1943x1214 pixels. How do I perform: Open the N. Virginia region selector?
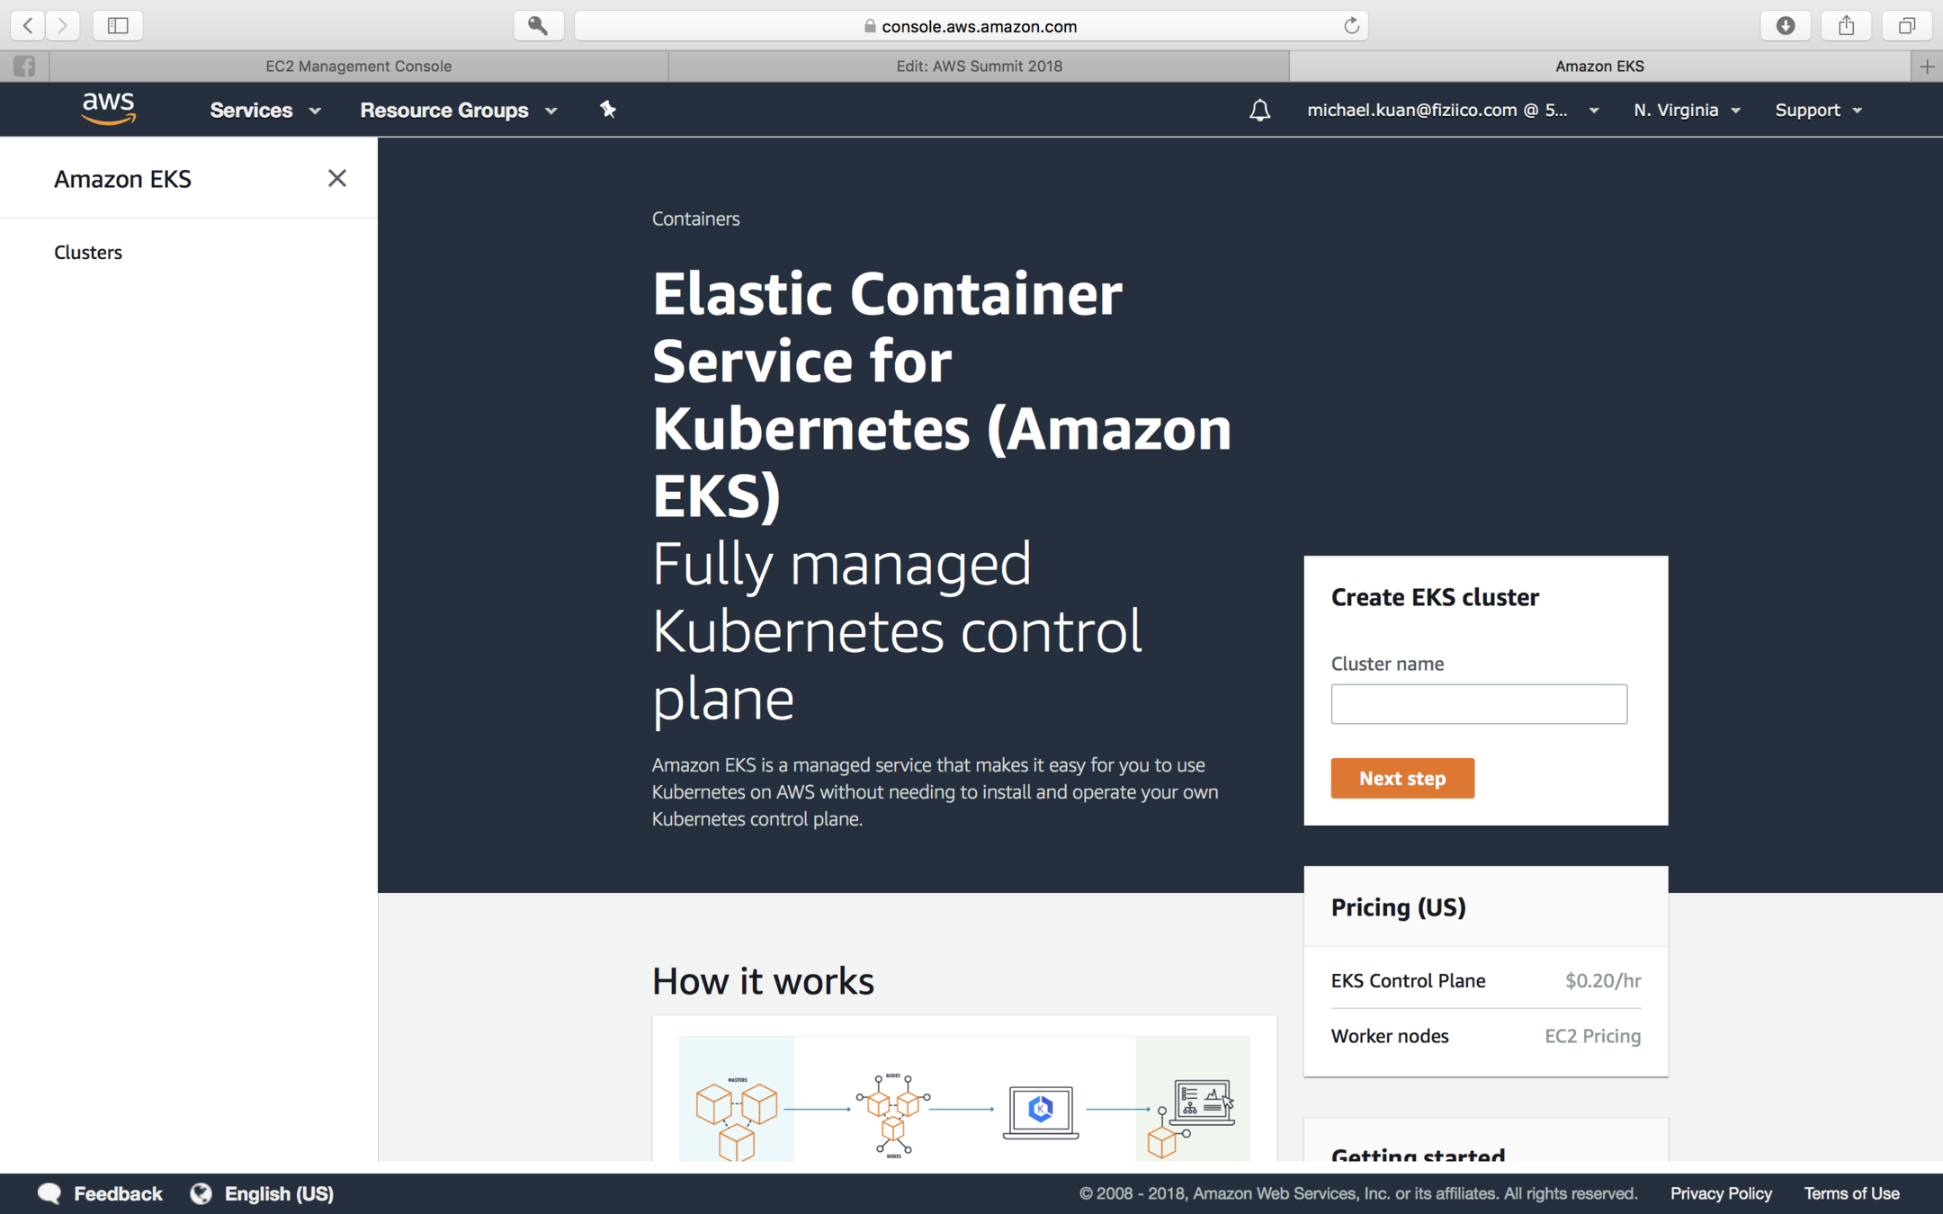point(1687,110)
